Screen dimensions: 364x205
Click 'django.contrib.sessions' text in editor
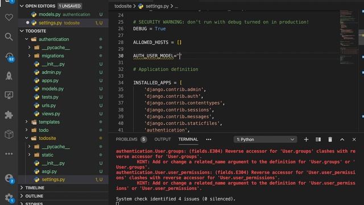coord(177,110)
